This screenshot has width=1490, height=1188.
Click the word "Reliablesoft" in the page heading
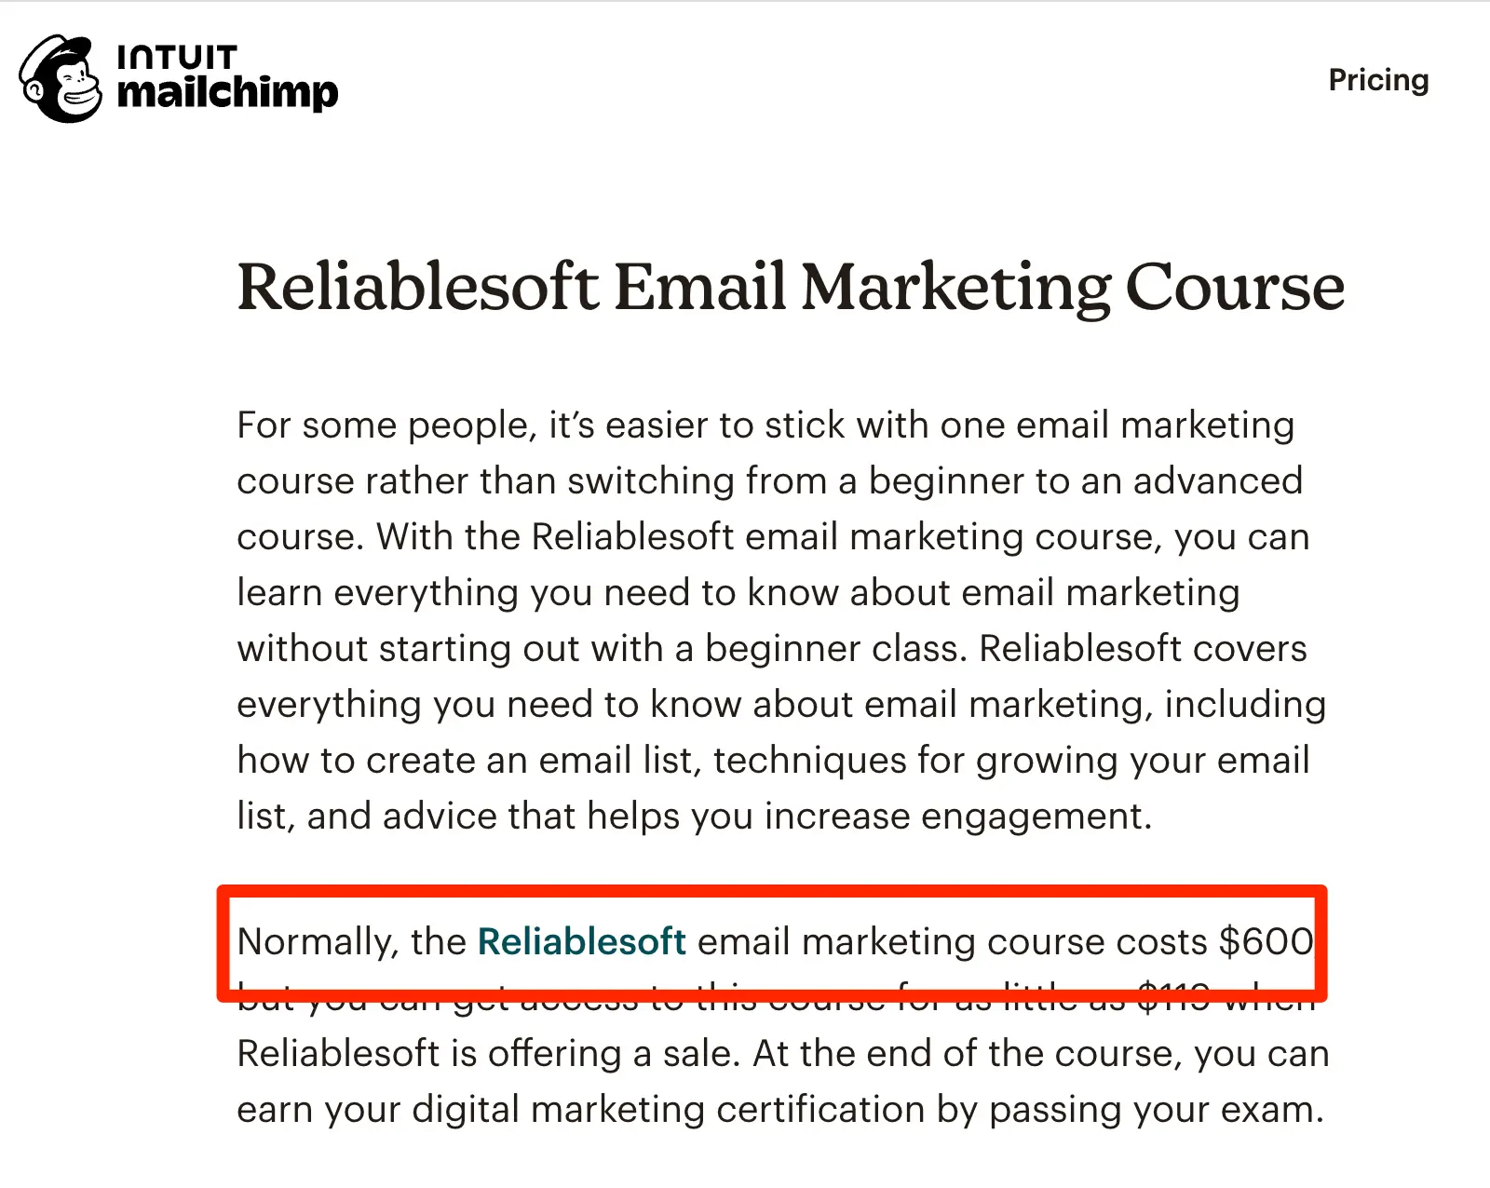(x=417, y=287)
